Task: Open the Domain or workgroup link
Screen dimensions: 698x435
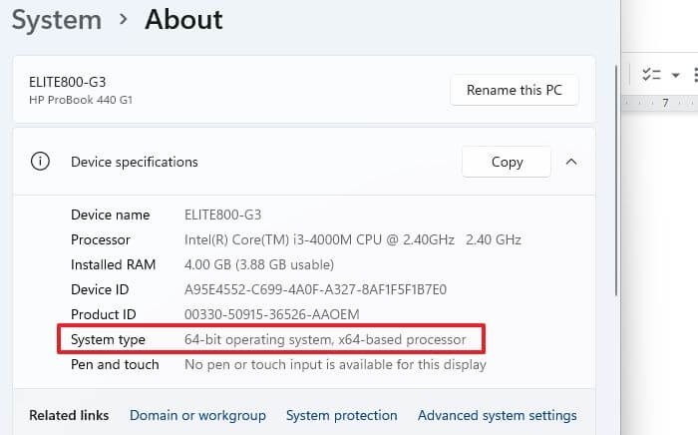Action: (x=197, y=415)
